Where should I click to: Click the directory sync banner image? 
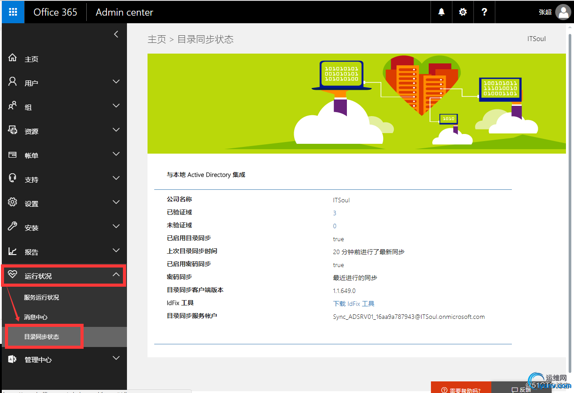pos(357,104)
